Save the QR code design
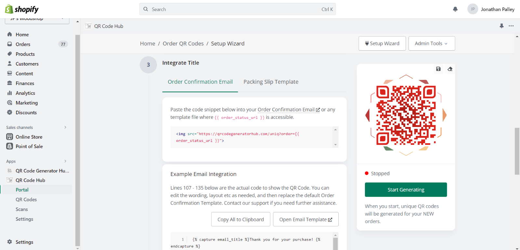This screenshot has height=250, width=520. point(438,69)
